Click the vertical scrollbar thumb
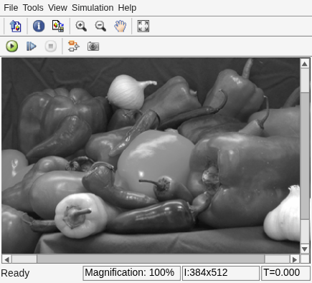Image resolution: width=312 pixels, height=283 pixels. click(305, 155)
